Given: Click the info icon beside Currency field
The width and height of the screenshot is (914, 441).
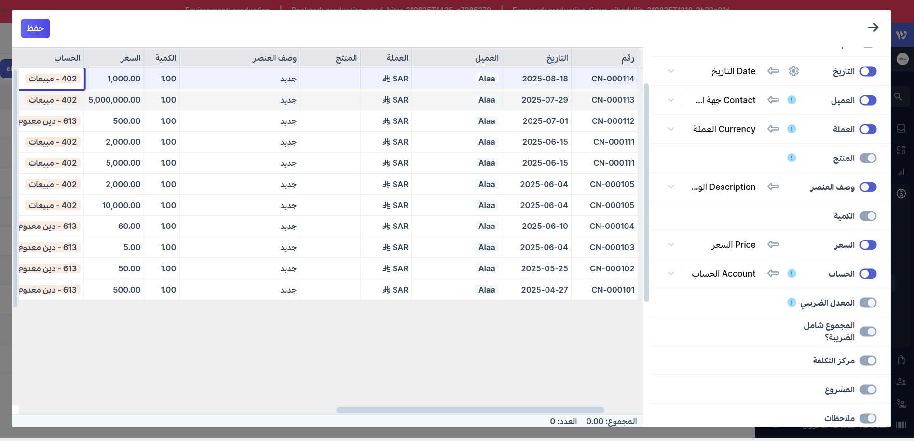Looking at the screenshot, I should (x=791, y=129).
